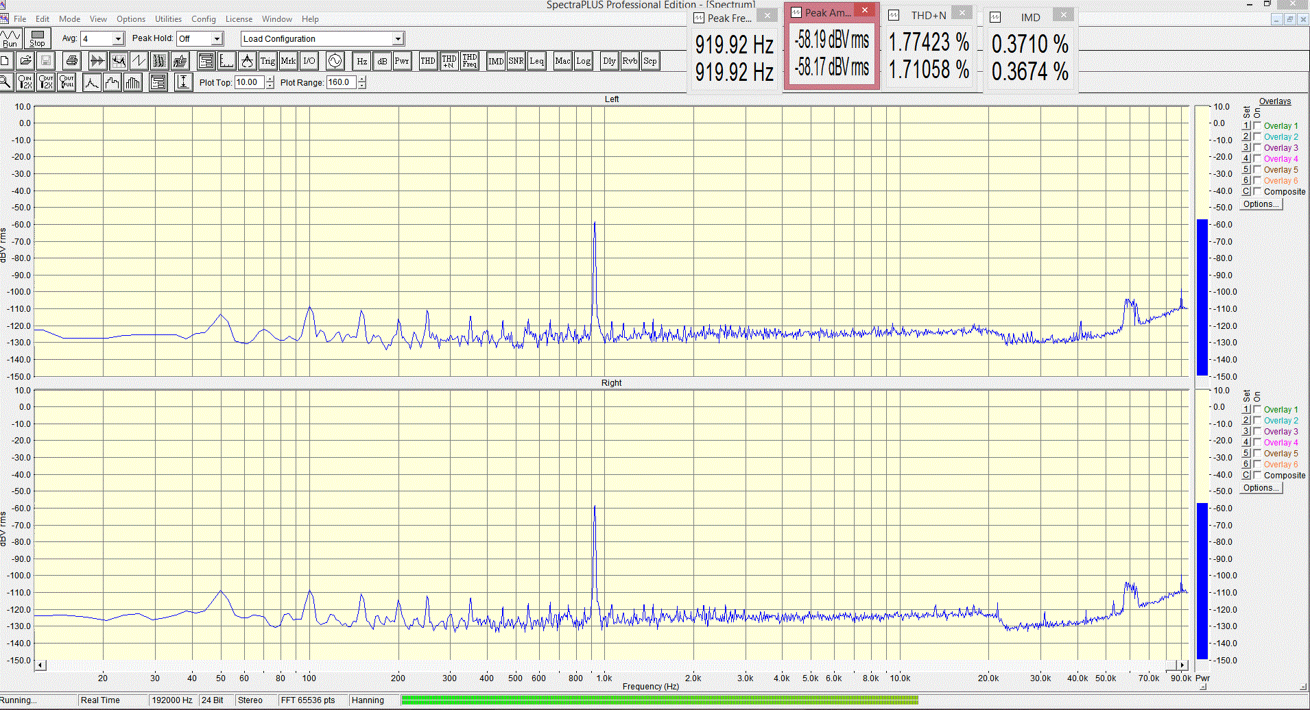Enable Overlay 1 on the Left plot

pos(1258,126)
